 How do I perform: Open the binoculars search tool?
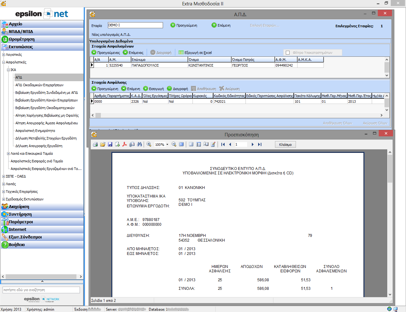point(140,145)
